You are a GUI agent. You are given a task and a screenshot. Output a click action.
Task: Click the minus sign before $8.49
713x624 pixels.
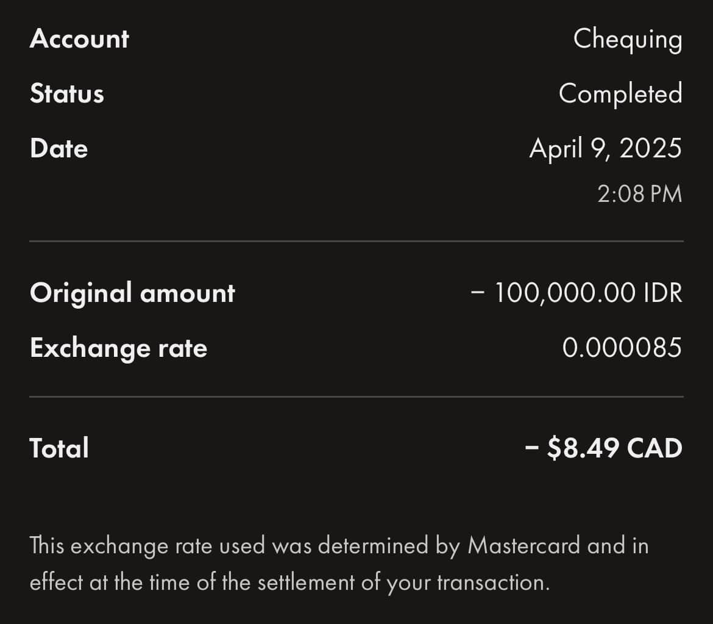tap(531, 449)
